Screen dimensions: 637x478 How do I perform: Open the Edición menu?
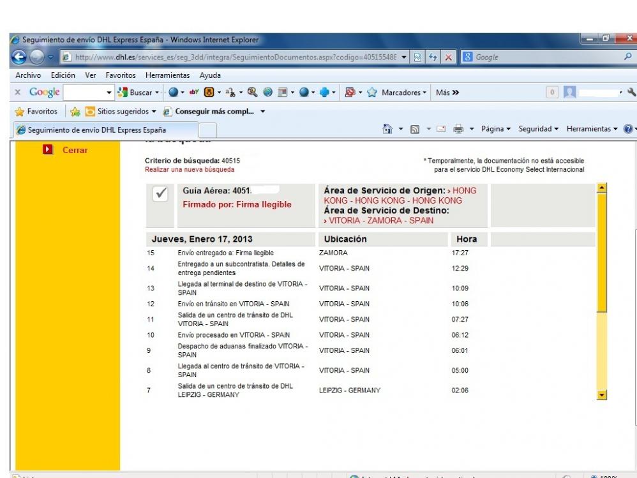(x=63, y=75)
